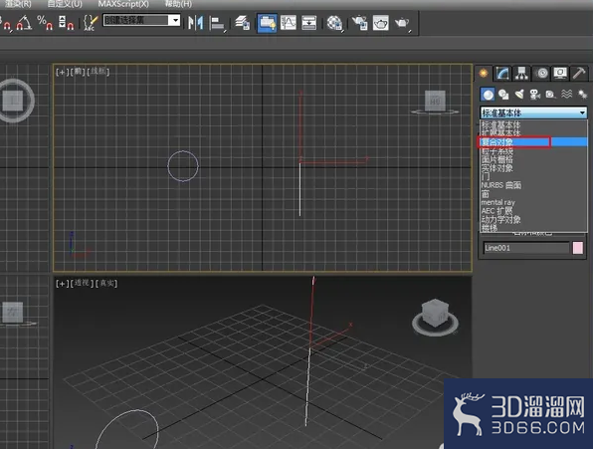Click the Mirror tool icon
The image size is (593, 449).
(196, 23)
